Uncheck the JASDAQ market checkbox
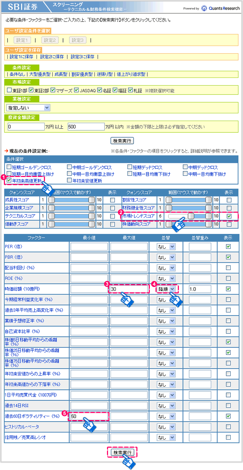This screenshot has width=243, height=470. coord(77,90)
